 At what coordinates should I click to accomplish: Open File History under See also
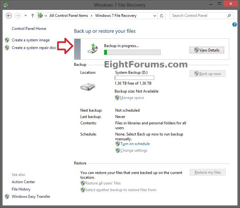pyautogui.click(x=21, y=189)
